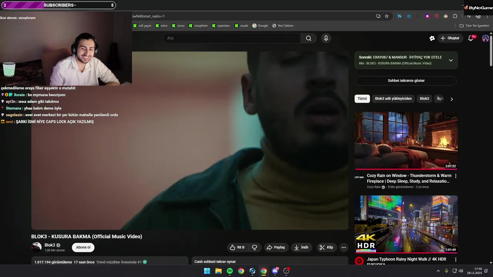Like the video with thumbs-up button

click(237, 247)
